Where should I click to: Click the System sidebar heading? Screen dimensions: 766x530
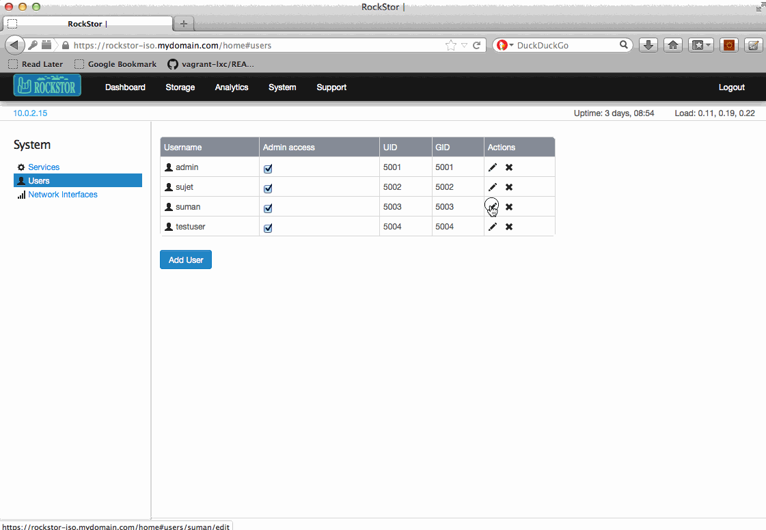[x=32, y=145]
